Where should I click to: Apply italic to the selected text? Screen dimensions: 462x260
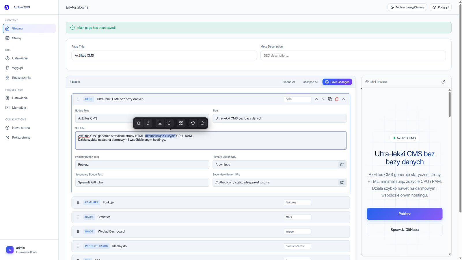point(148,123)
